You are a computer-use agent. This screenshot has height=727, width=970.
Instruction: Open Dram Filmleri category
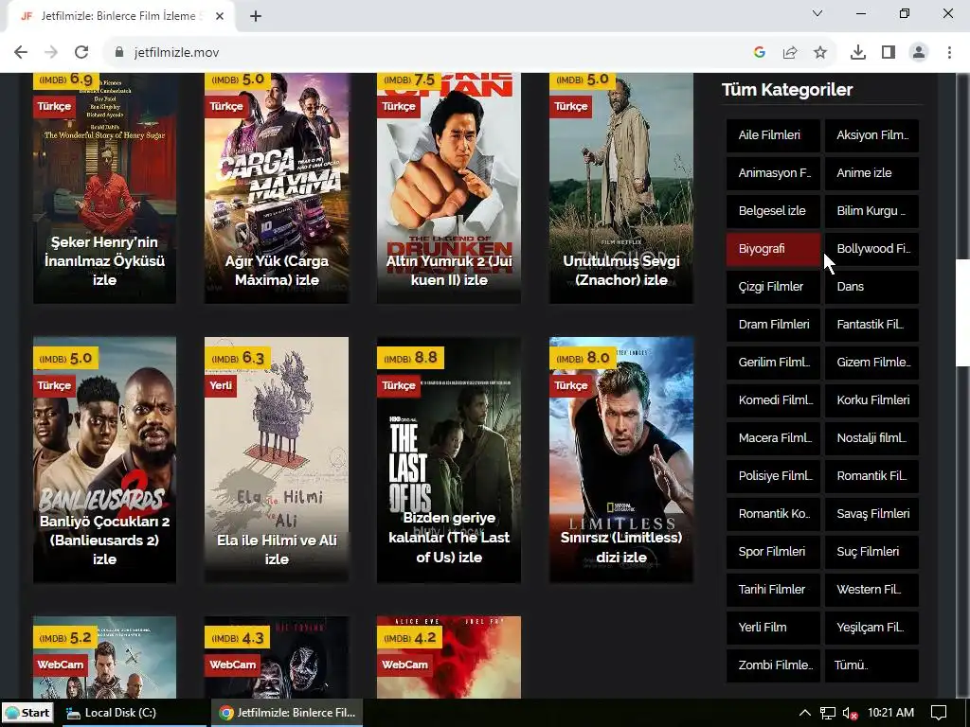(x=773, y=325)
